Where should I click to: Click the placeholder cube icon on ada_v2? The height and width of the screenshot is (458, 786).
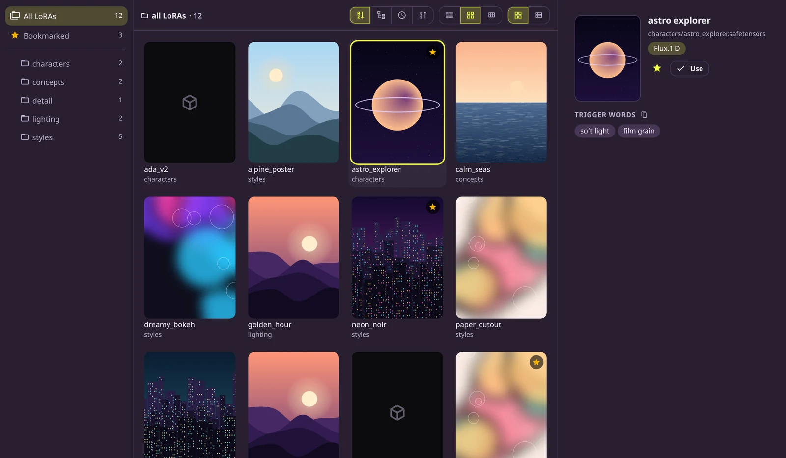tap(190, 103)
